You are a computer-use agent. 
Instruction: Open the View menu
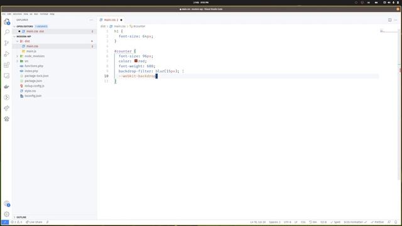click(26, 14)
